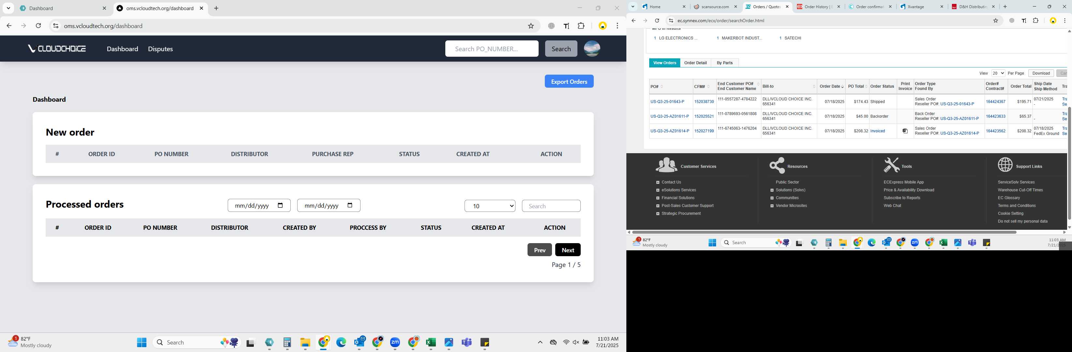
Task: Open Synnex View per-page dropdown showing 20
Action: click(x=998, y=73)
